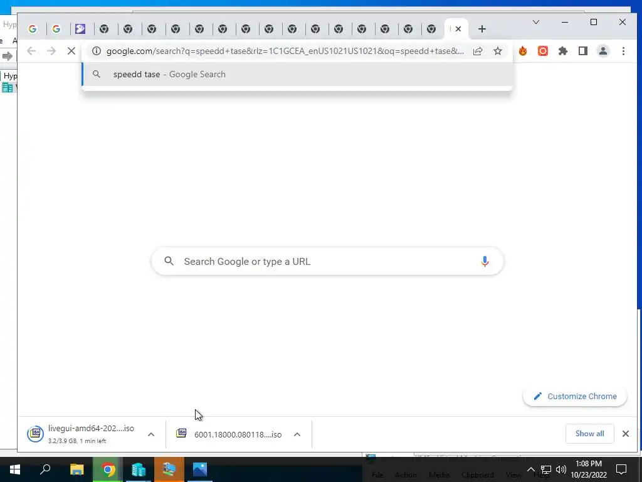
Task: Go back to the previous page
Action: 31,51
